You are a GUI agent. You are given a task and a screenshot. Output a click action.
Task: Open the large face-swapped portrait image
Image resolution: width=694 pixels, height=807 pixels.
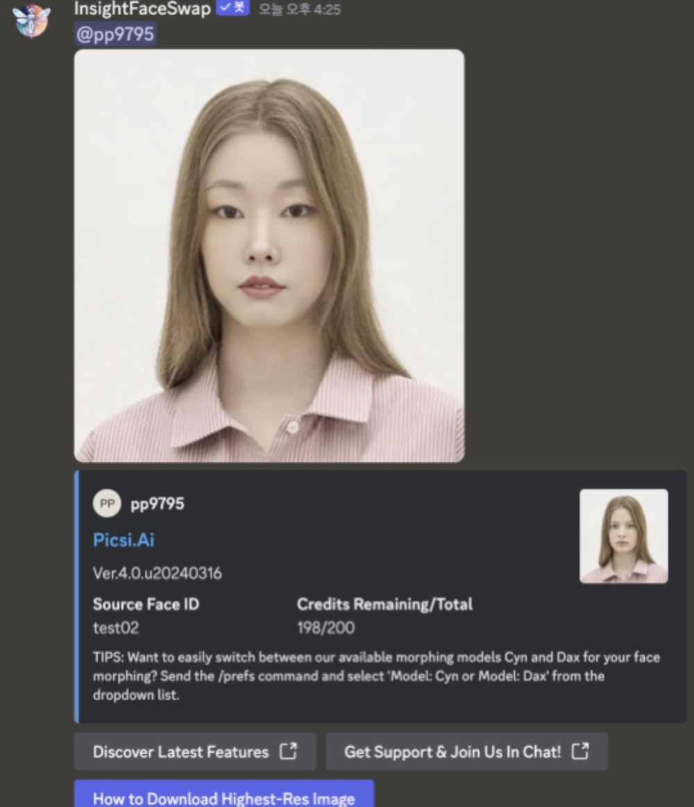tap(269, 256)
